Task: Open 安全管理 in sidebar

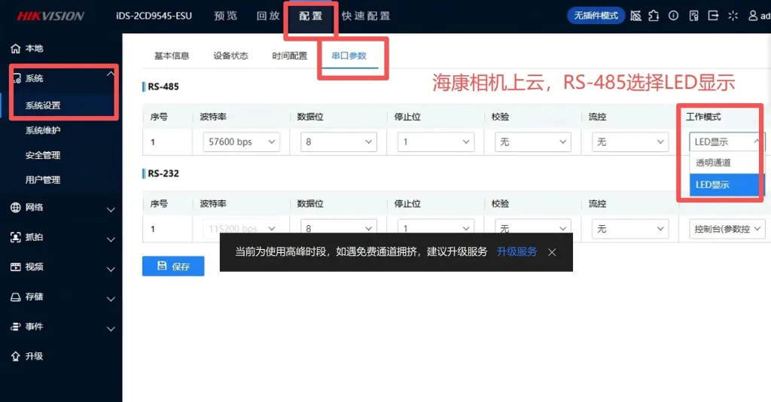Action: (43, 155)
